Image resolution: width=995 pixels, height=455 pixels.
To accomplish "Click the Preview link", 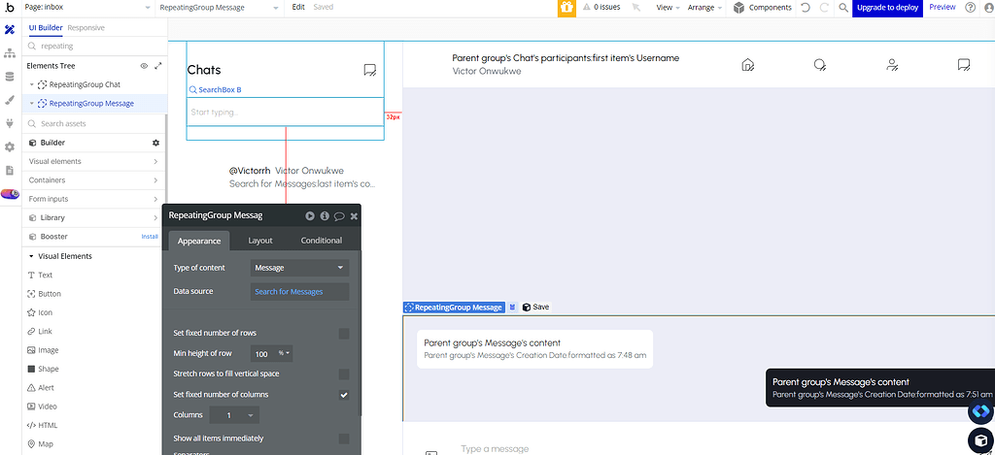I will [943, 7].
